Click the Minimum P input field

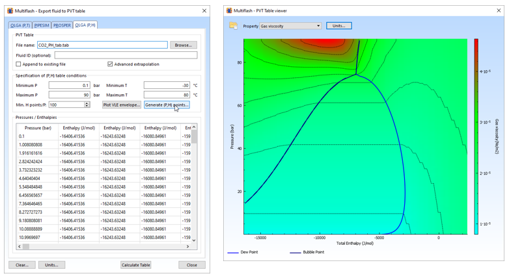tap(69, 85)
